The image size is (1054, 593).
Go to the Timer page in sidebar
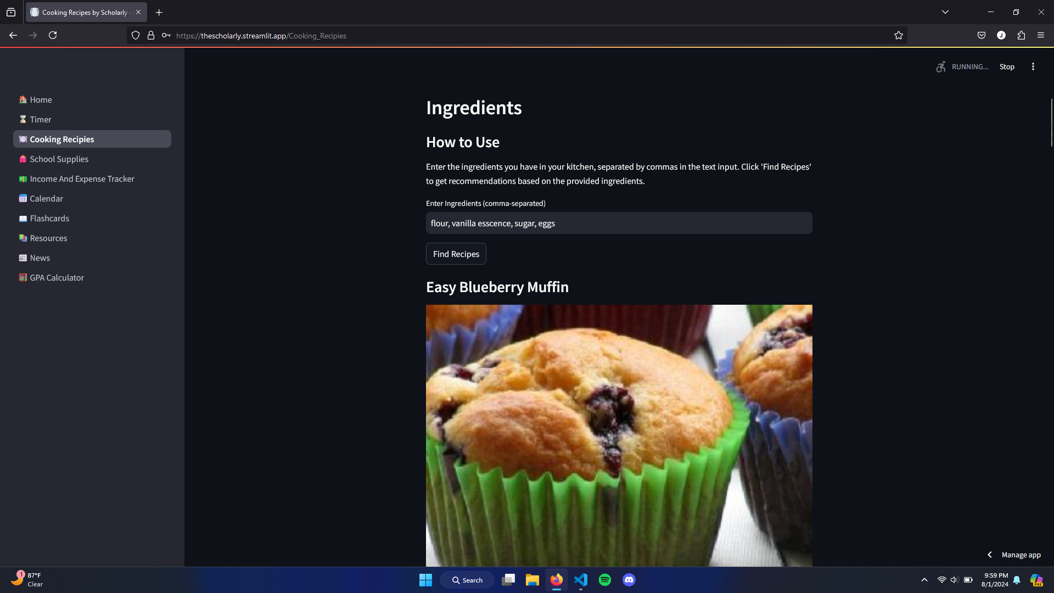click(41, 120)
